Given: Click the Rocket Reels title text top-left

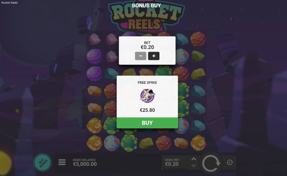Looking at the screenshot, I should [x=10, y=3].
